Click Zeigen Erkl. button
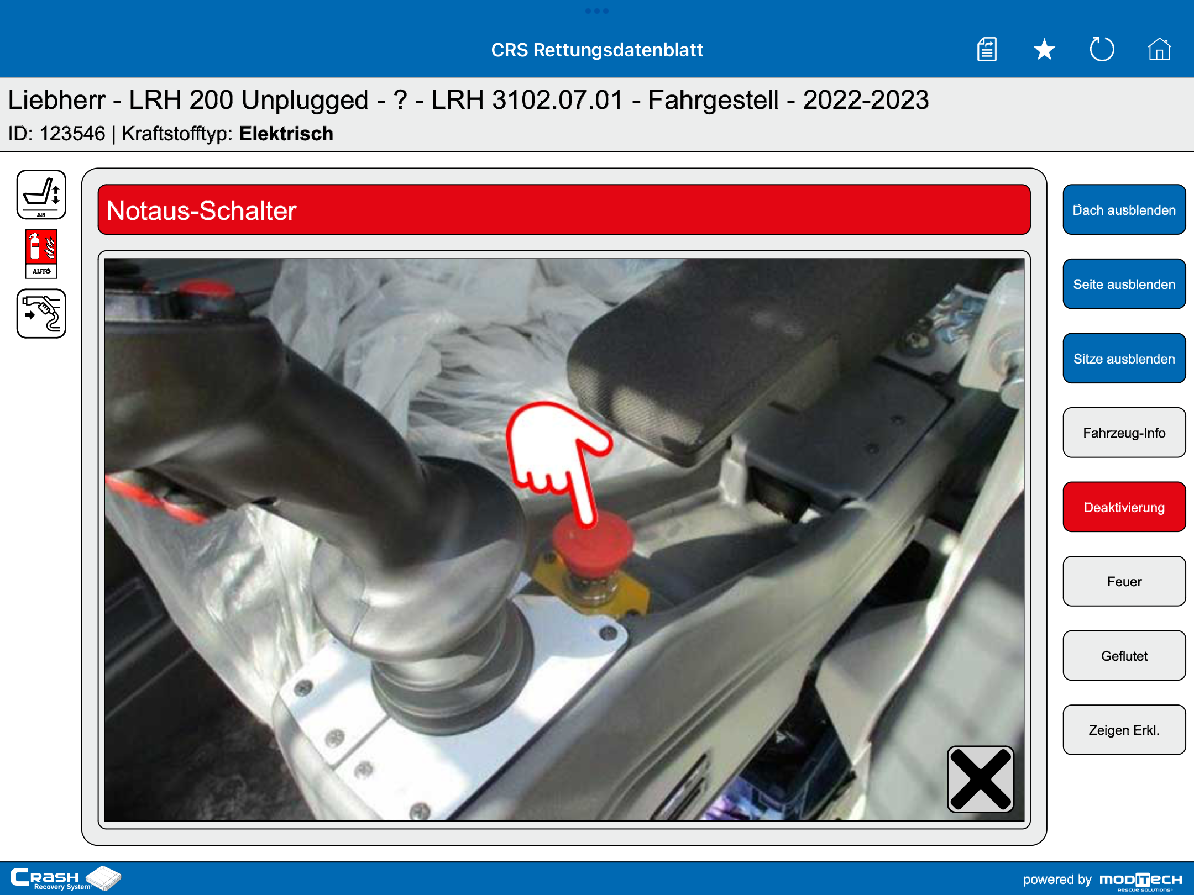1194x895 pixels. [1124, 730]
